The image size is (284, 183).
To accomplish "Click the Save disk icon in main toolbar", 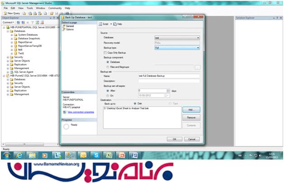I will (57, 14).
